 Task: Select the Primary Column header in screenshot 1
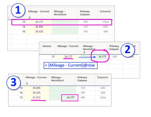[85, 13]
